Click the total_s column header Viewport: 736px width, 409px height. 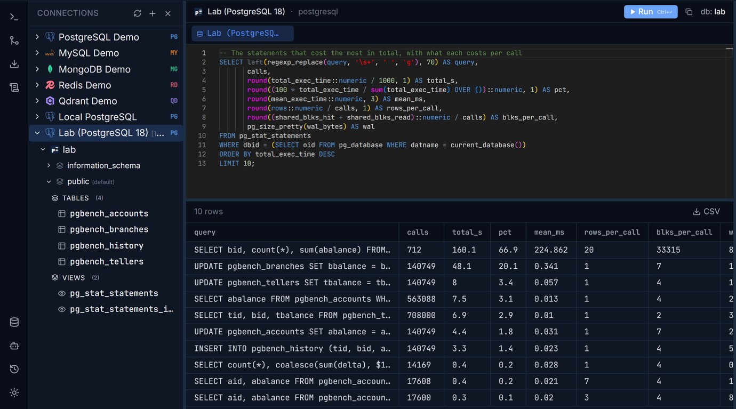pyautogui.click(x=467, y=232)
